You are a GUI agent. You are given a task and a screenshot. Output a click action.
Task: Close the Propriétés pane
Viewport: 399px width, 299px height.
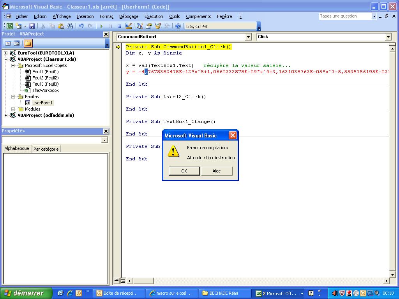coord(106,131)
